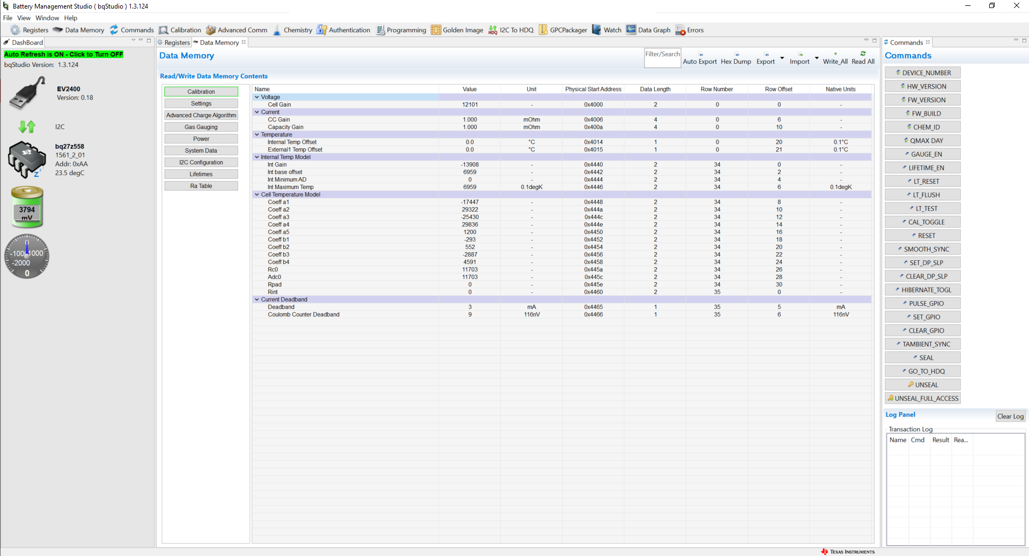This screenshot has width=1029, height=556.
Task: Send the SEAL command
Action: [x=923, y=358]
